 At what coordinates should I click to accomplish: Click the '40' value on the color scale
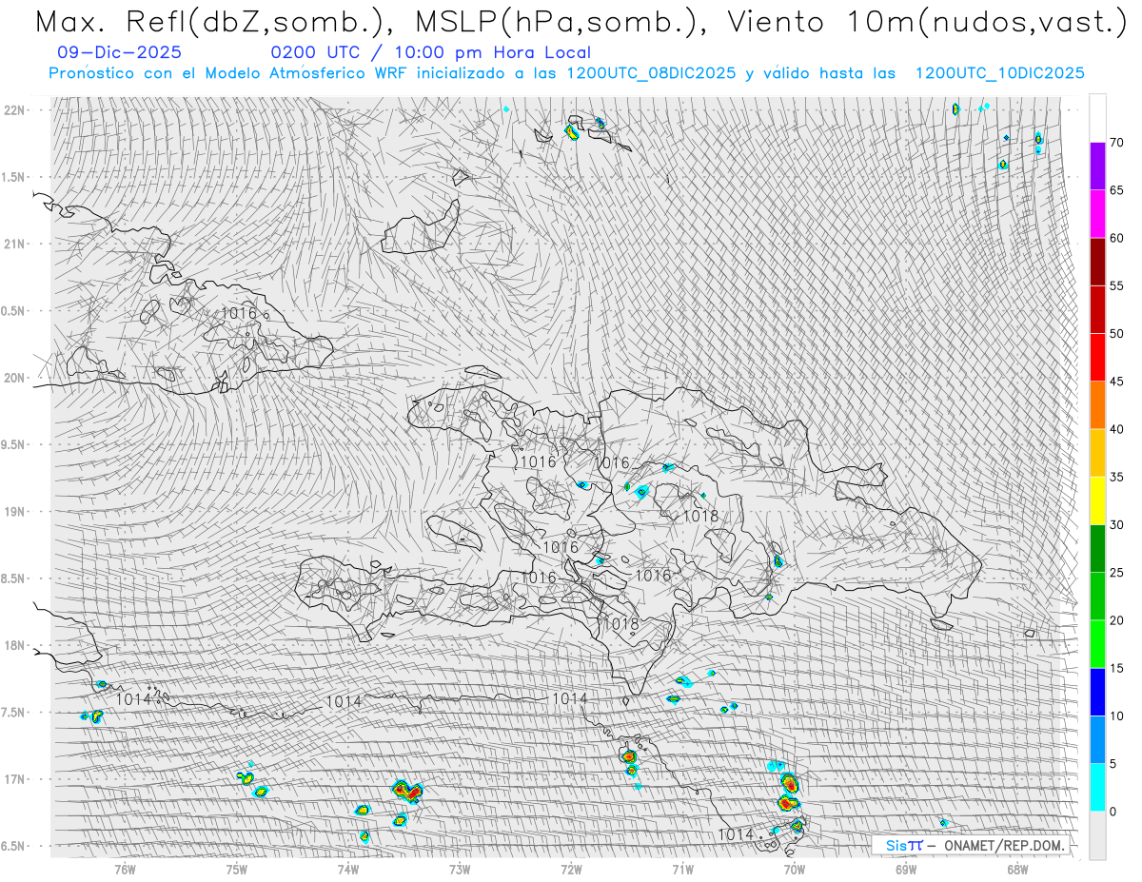pyautogui.click(x=1117, y=429)
